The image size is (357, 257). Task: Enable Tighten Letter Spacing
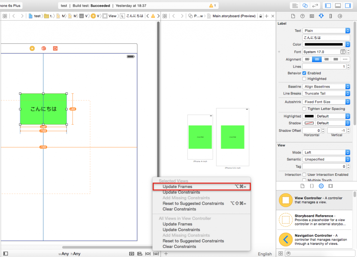(304, 109)
